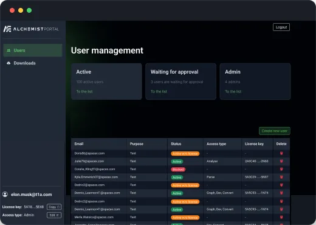Delete the Julie79@spacex.com user
Image resolution: width=316 pixels, height=225 pixels.
point(281,161)
